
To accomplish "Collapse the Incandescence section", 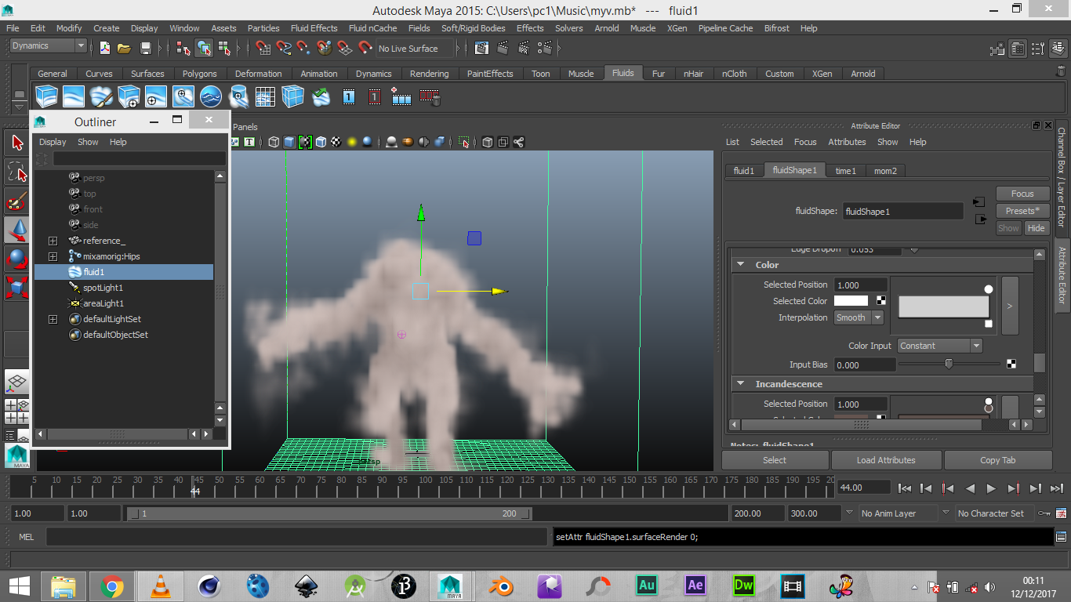I will click(741, 384).
